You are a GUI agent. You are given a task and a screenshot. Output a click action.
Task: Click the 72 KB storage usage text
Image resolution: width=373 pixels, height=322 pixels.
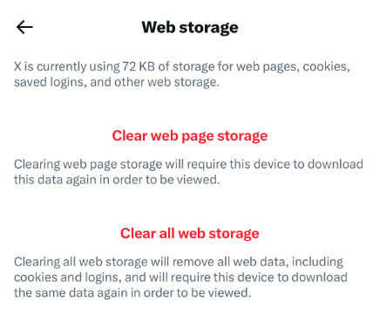tap(139, 66)
